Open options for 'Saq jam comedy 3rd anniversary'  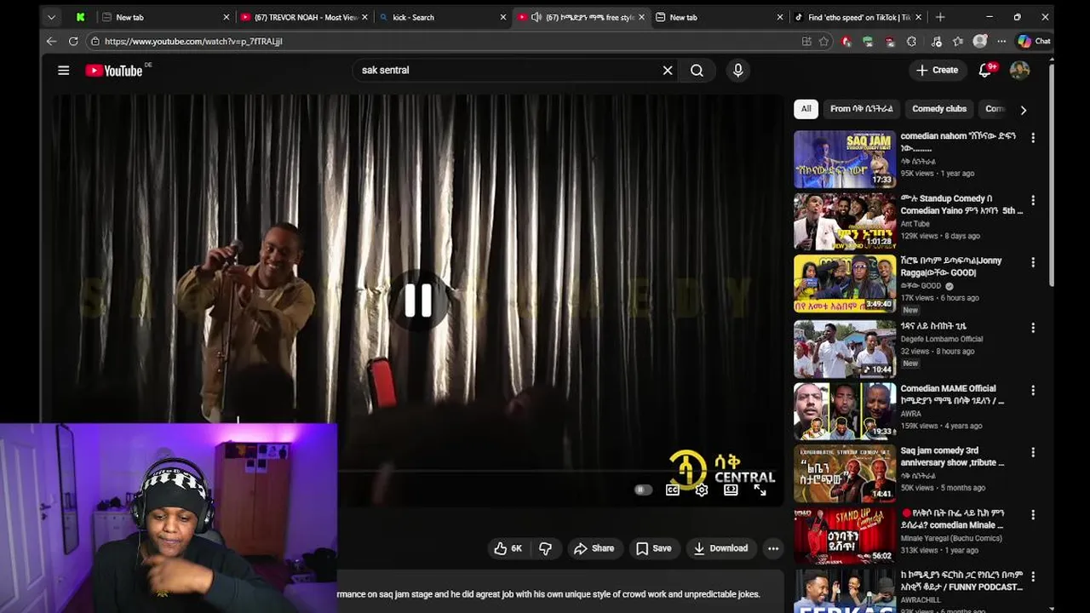[1033, 452]
